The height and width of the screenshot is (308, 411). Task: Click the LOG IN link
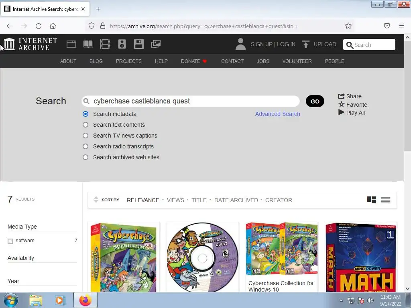tap(286, 44)
